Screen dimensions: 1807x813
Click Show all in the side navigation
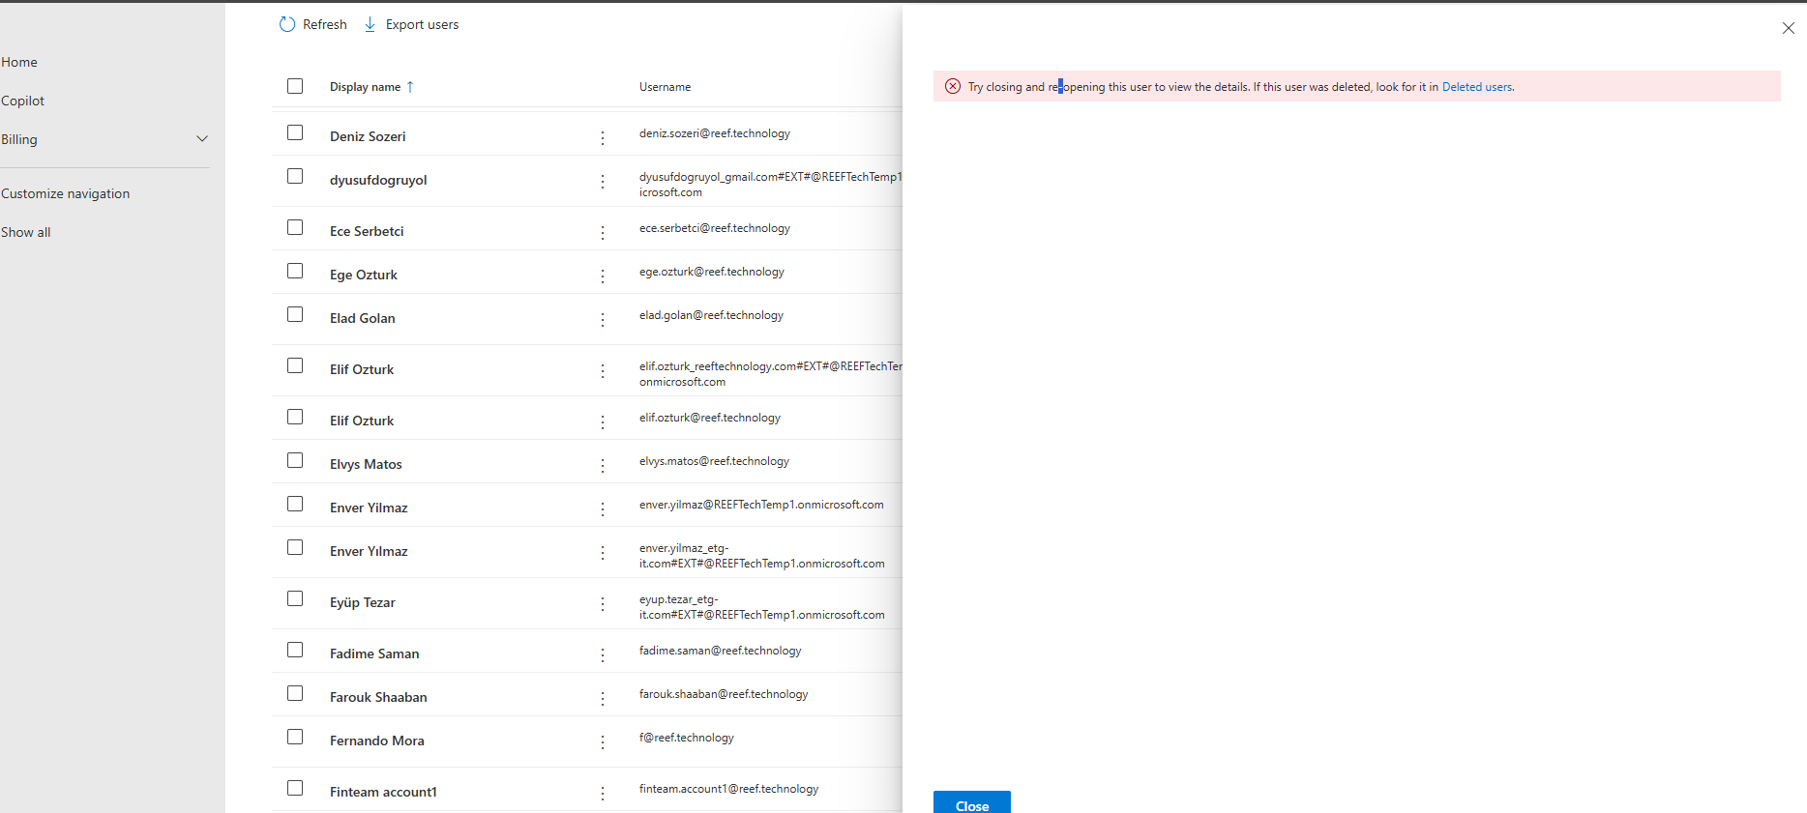coord(25,232)
